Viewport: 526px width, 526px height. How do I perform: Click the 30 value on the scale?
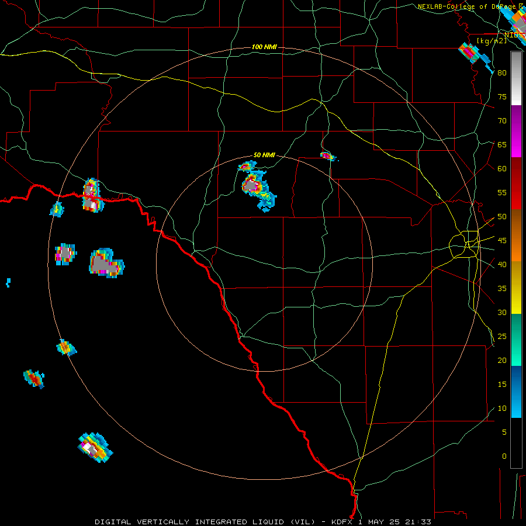502,312
